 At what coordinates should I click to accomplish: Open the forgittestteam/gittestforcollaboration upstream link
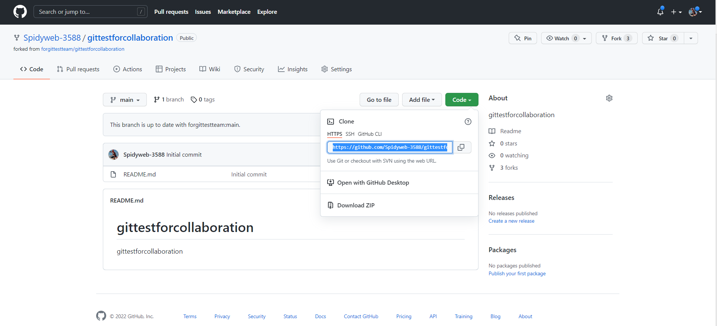coord(83,49)
